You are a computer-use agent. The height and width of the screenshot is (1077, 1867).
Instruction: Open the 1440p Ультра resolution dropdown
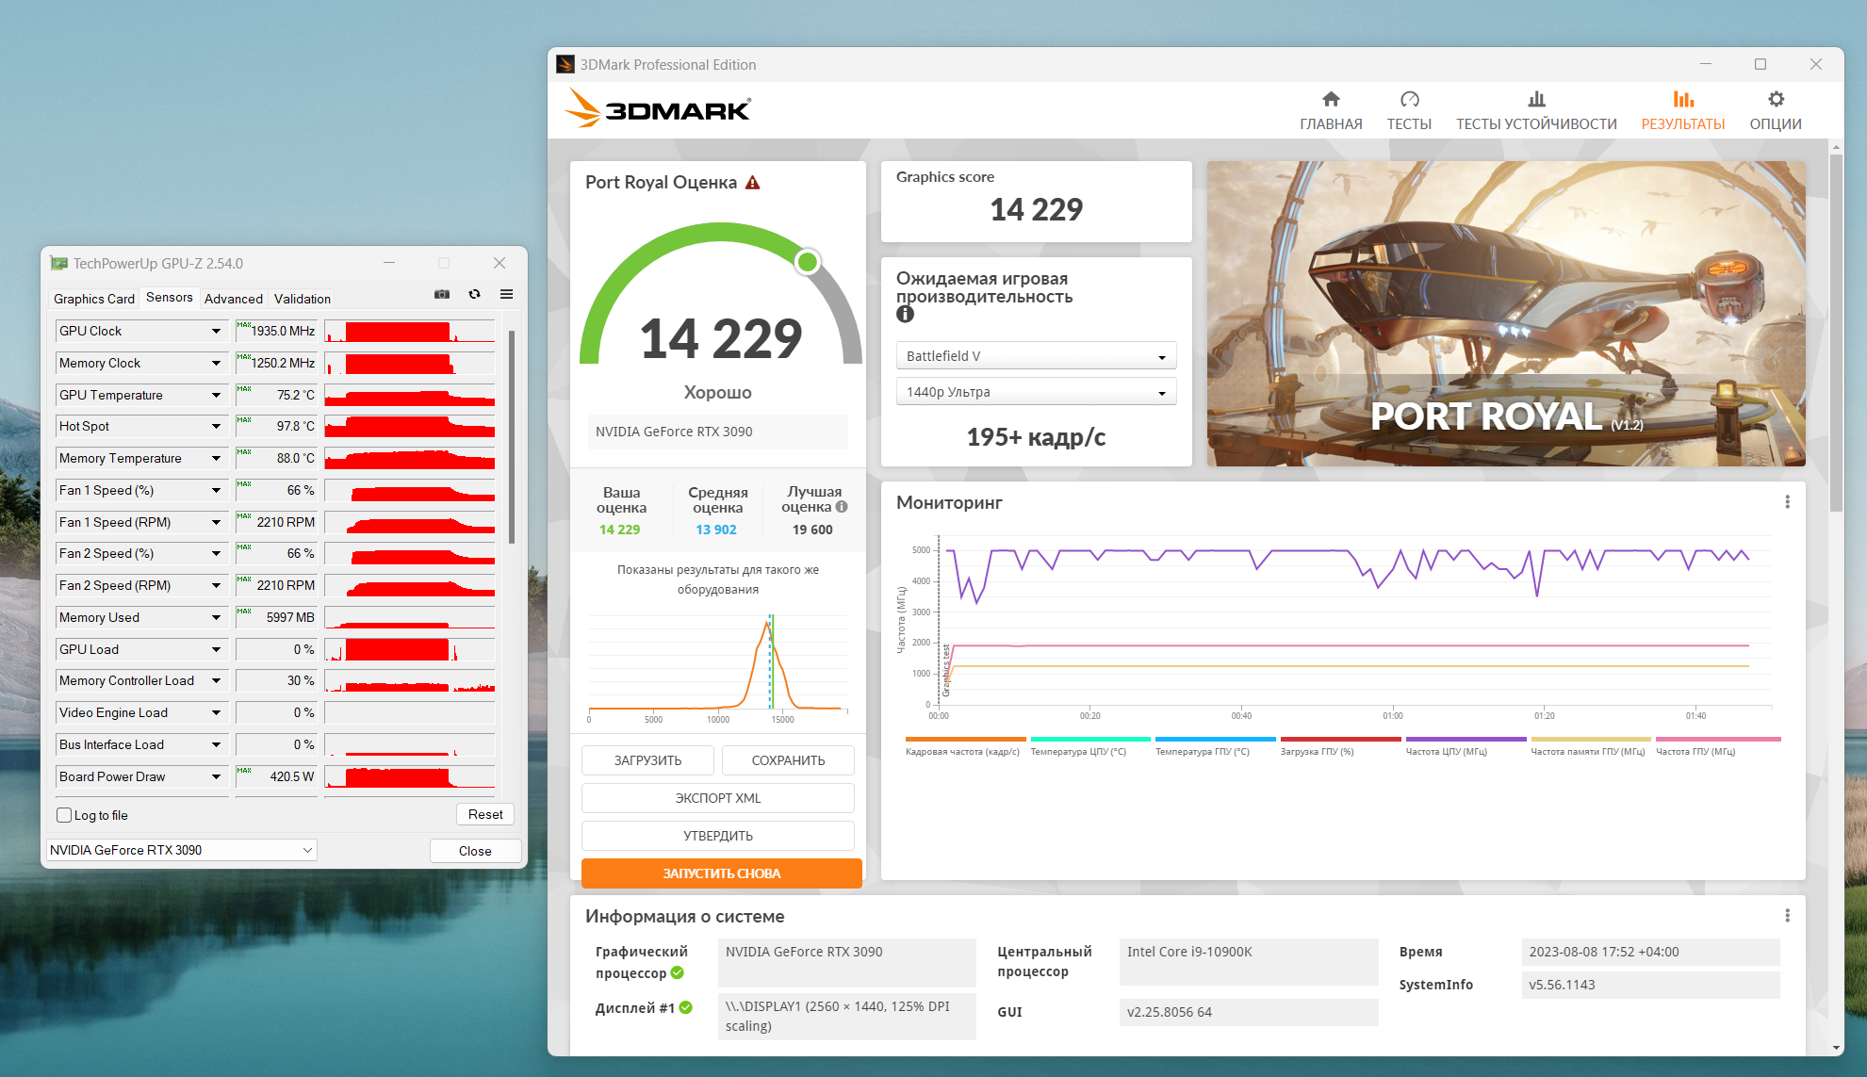tap(1036, 392)
